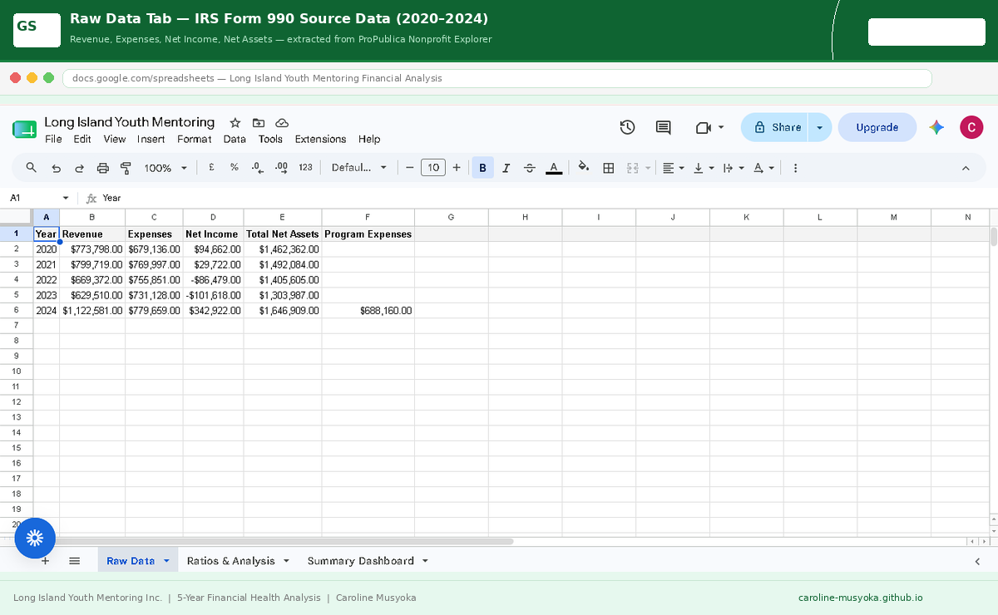The image size is (998, 615).
Task: Format as percent
Action: [235, 167]
